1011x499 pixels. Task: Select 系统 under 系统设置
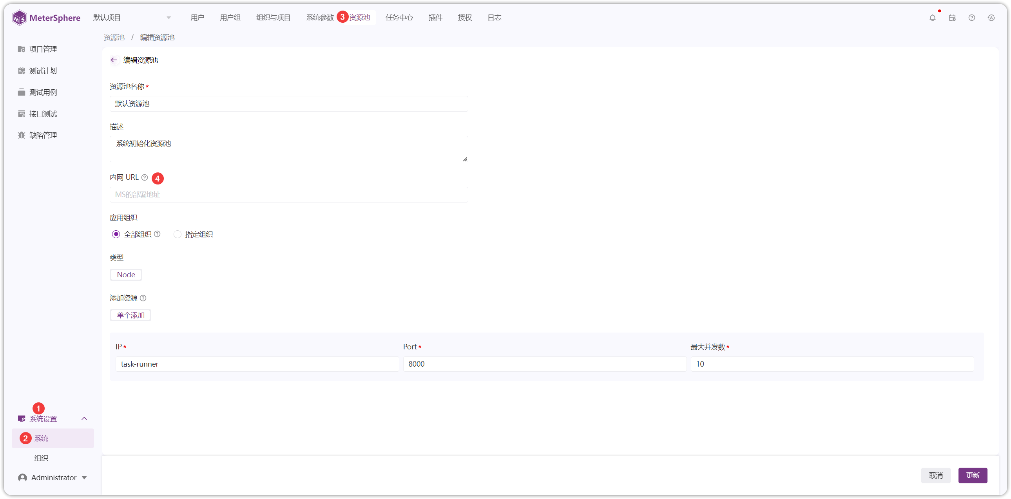tap(53, 438)
